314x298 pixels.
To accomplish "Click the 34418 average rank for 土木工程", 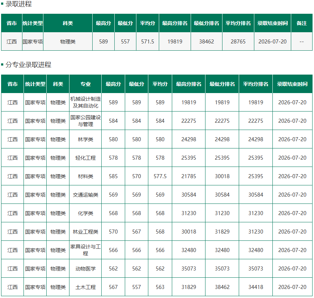I will (x=256, y=287).
